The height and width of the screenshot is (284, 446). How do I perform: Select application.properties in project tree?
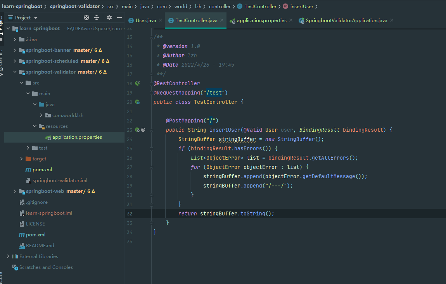64,137
